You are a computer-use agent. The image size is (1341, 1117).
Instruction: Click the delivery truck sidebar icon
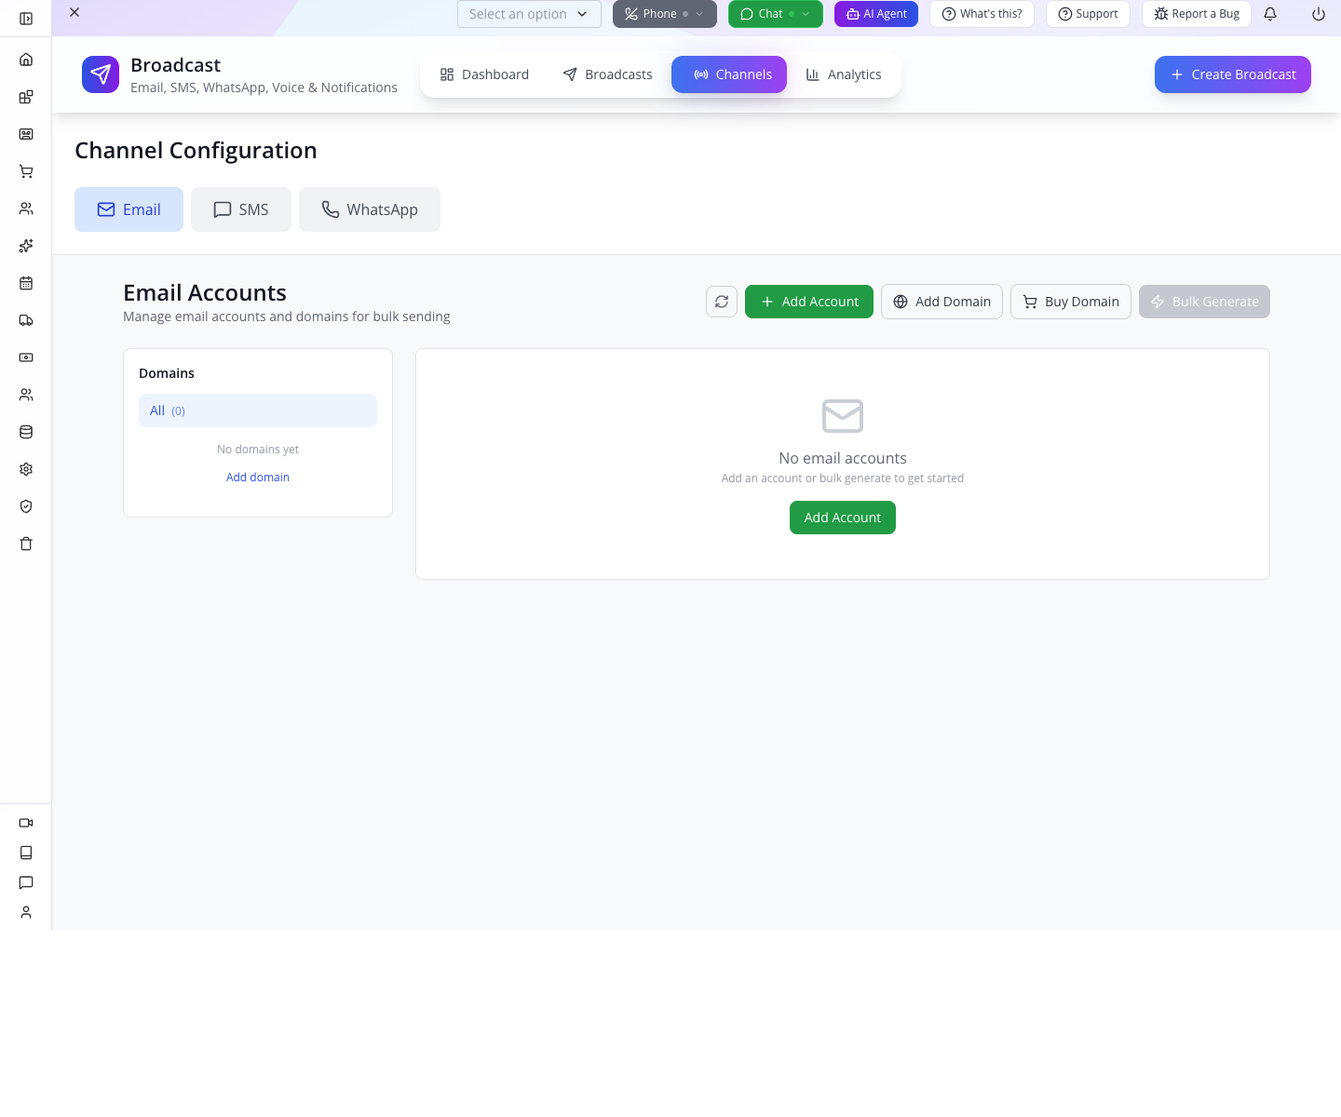pyautogui.click(x=26, y=320)
